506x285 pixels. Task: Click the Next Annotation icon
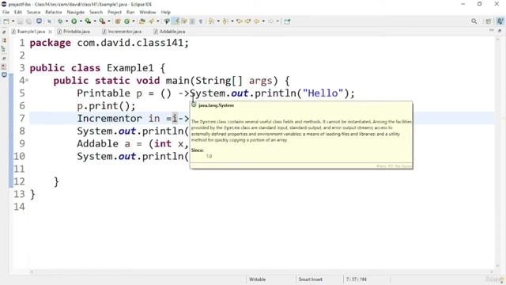[211, 21]
